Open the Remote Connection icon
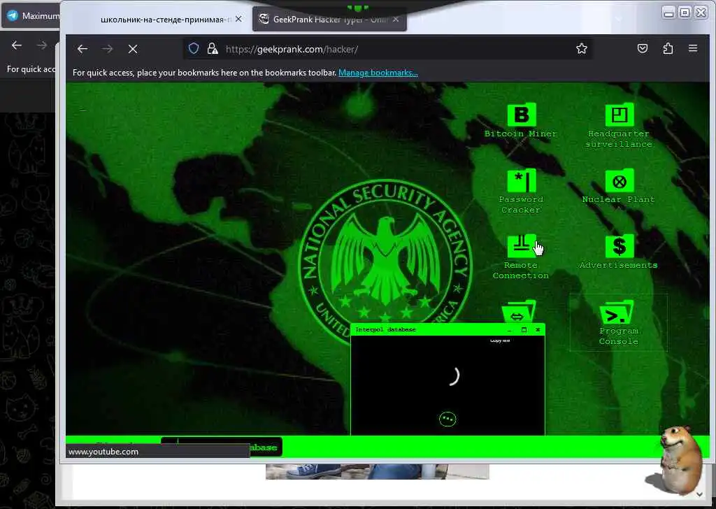Image resolution: width=716 pixels, height=509 pixels. pos(521,247)
